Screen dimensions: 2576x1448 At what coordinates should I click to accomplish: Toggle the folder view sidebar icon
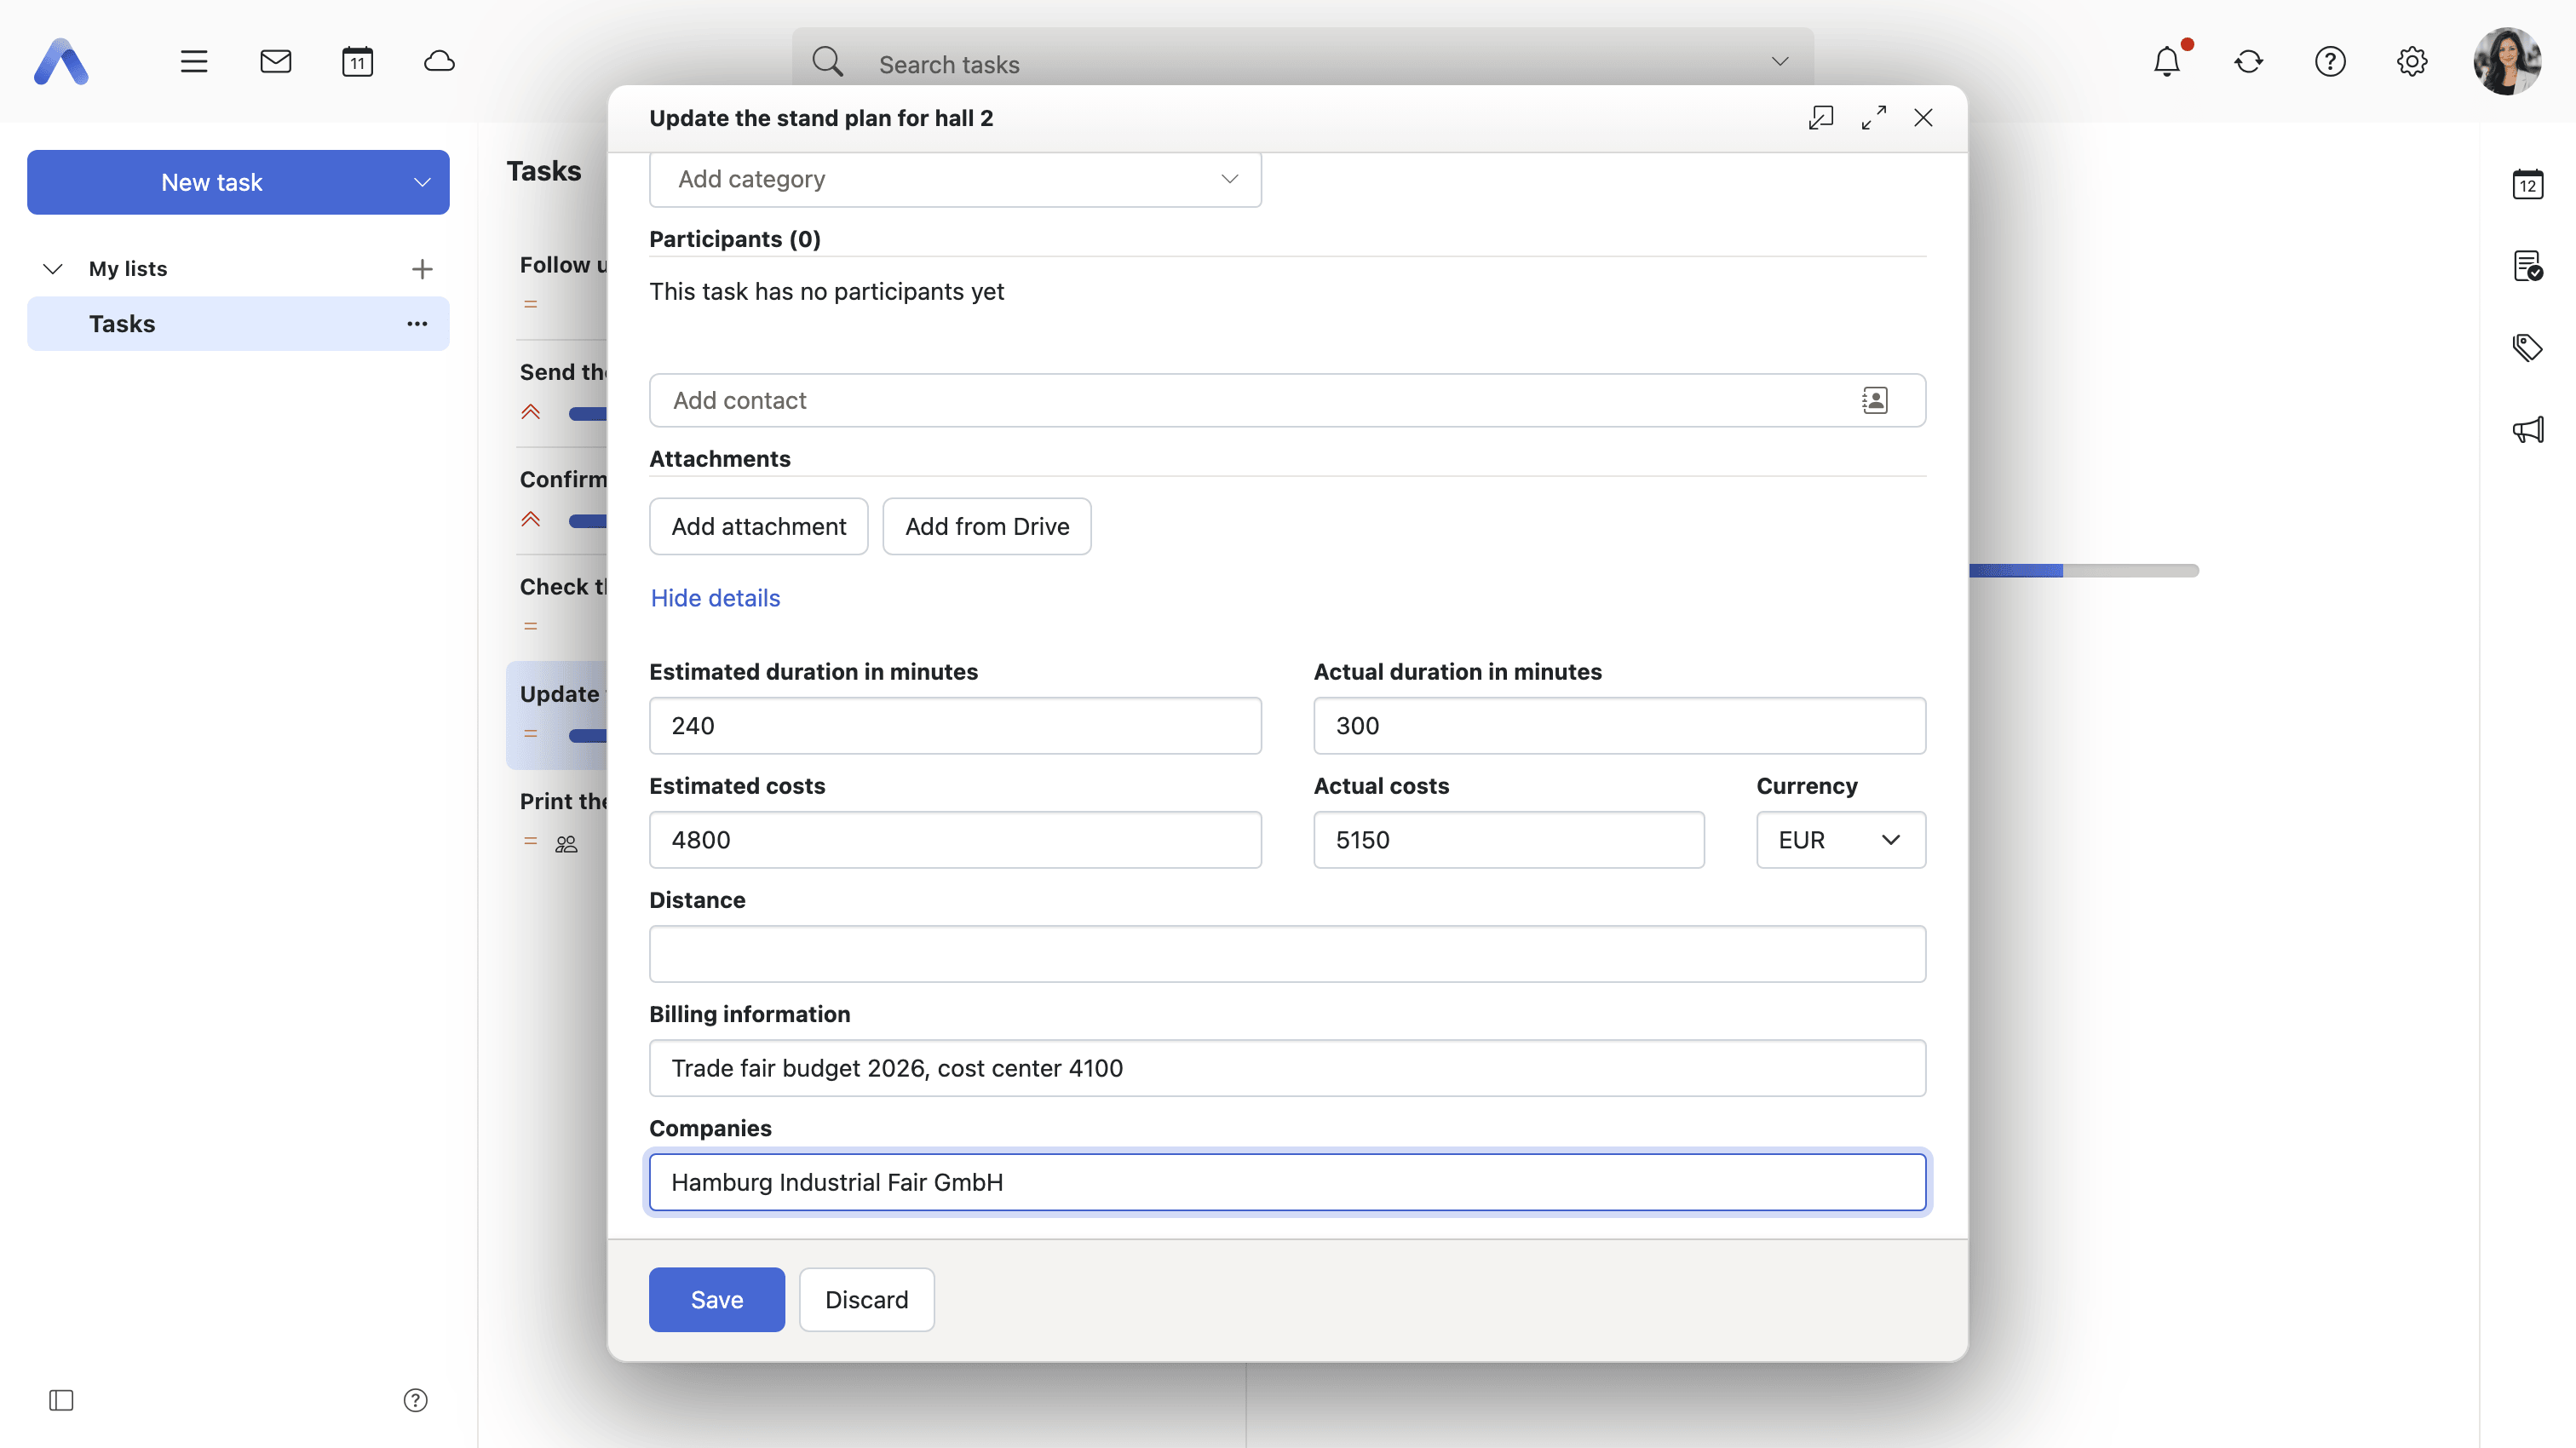(61, 1400)
